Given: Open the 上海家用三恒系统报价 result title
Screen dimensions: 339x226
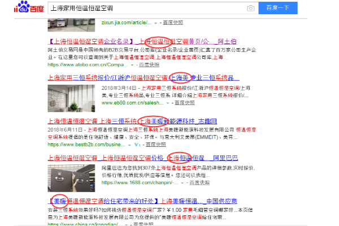Looking at the screenshot, I should (x=144, y=77).
